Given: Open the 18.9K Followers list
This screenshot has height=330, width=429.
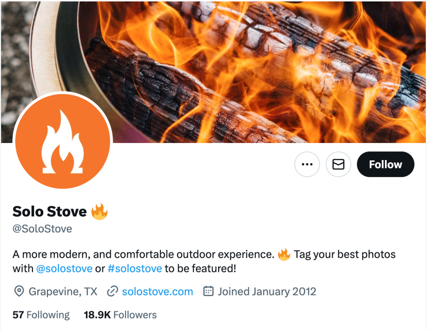Looking at the screenshot, I should click(120, 315).
